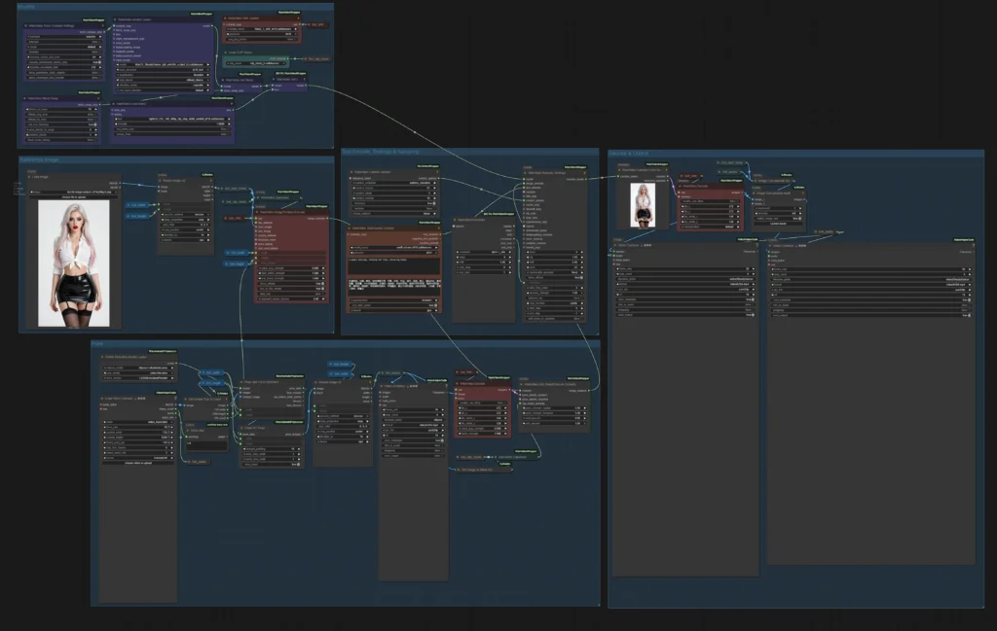Collapse the WanVideo Model Loader node
Screen dimensions: 997x631
(x=115, y=19)
